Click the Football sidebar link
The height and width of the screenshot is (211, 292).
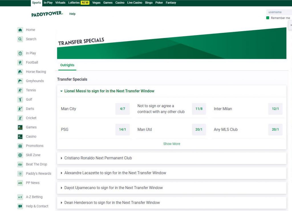pos(32,62)
